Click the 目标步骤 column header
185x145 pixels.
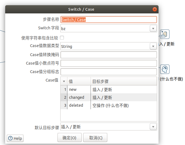tap(124, 81)
